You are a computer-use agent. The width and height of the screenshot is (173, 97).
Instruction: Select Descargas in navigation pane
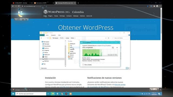[x=46, y=44]
